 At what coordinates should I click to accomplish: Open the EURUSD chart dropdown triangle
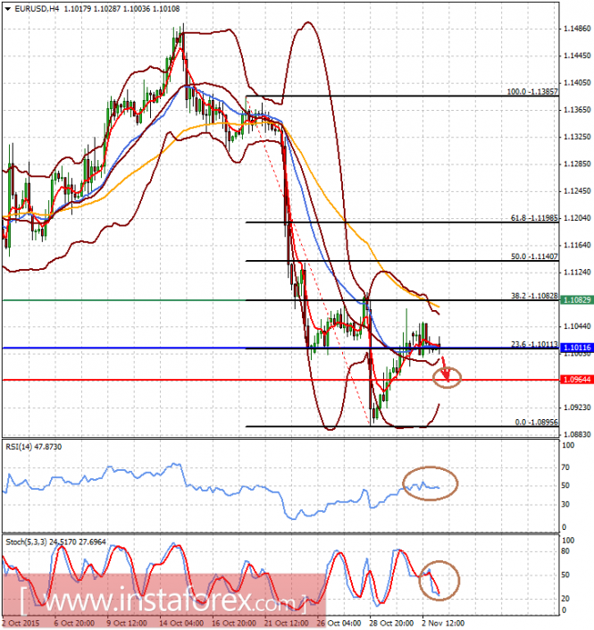(7, 8)
